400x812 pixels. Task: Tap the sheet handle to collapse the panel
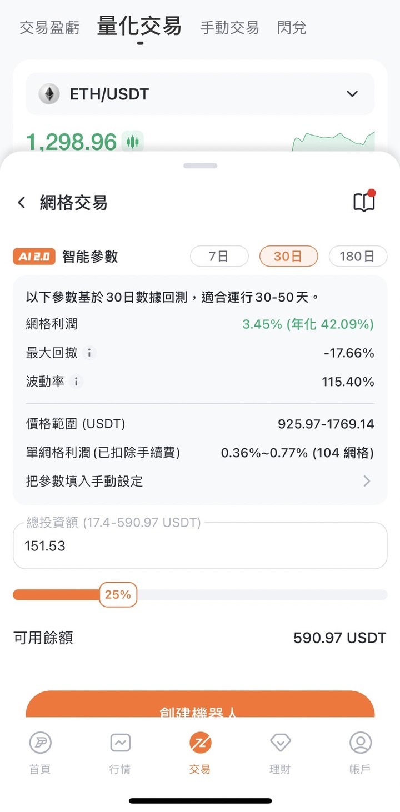pos(200,166)
